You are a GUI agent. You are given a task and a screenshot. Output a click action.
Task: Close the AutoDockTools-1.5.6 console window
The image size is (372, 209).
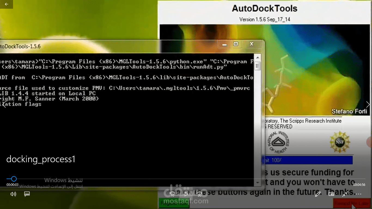(251, 44)
